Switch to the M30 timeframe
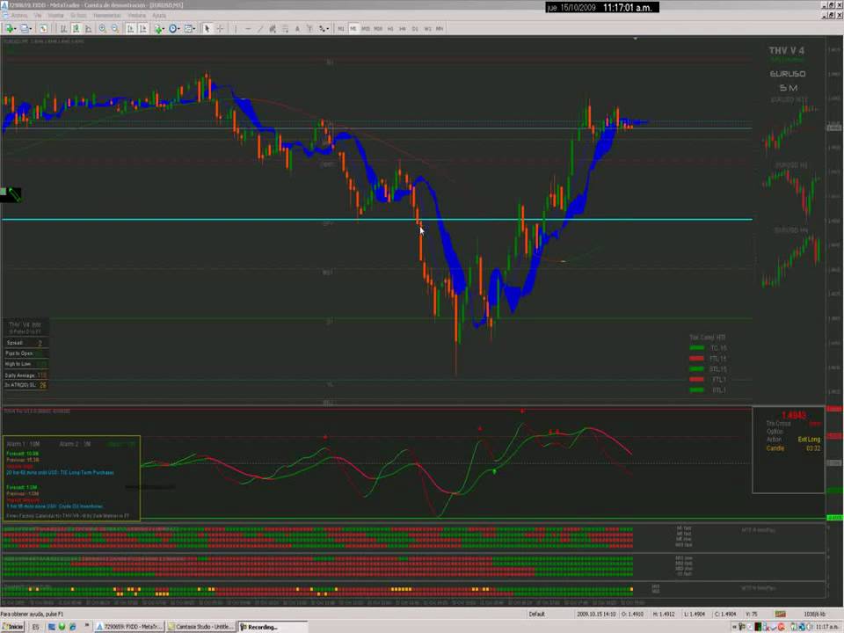This screenshot has height=633, width=844. 378,28
